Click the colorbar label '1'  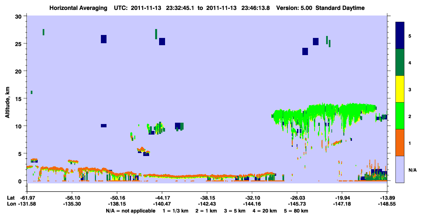(x=410, y=143)
